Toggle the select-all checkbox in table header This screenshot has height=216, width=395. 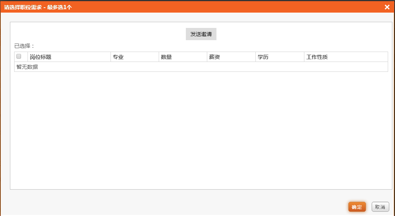point(19,57)
